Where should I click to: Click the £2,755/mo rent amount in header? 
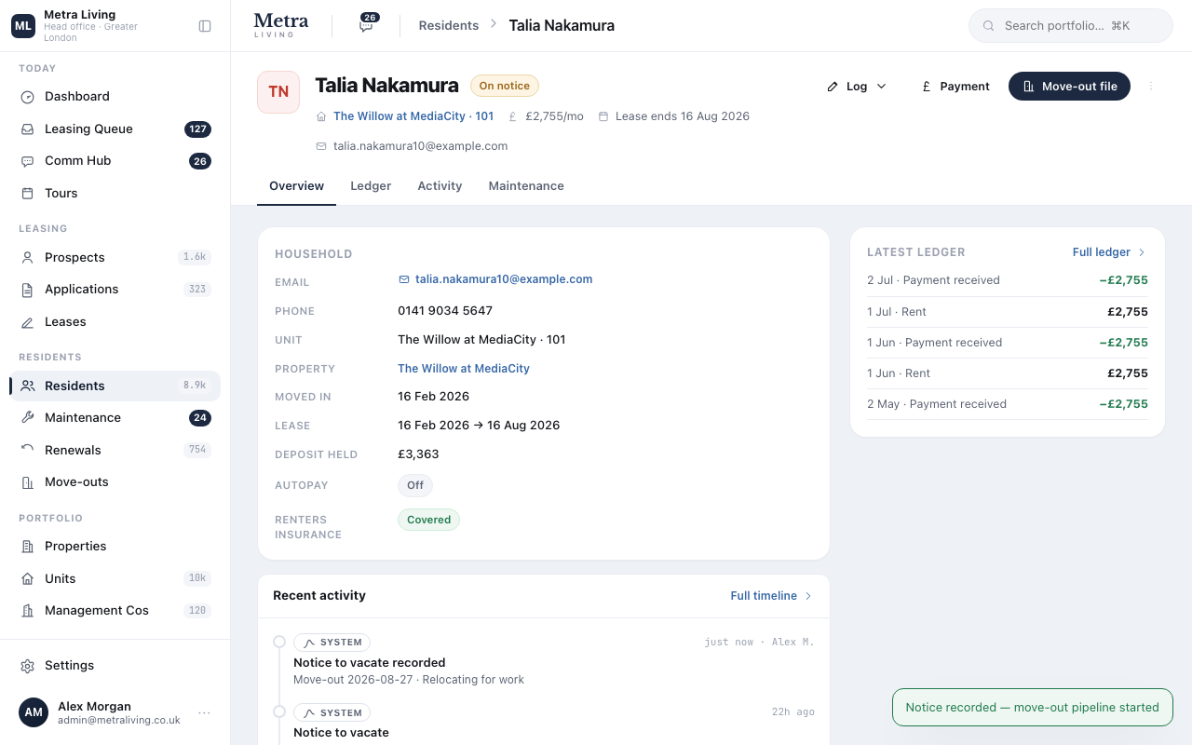554,116
